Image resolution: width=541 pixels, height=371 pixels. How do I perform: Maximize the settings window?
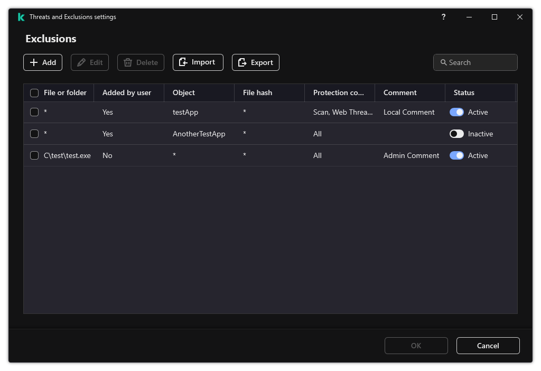[x=495, y=17]
